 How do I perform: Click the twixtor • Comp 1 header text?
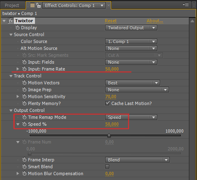click(x=19, y=13)
